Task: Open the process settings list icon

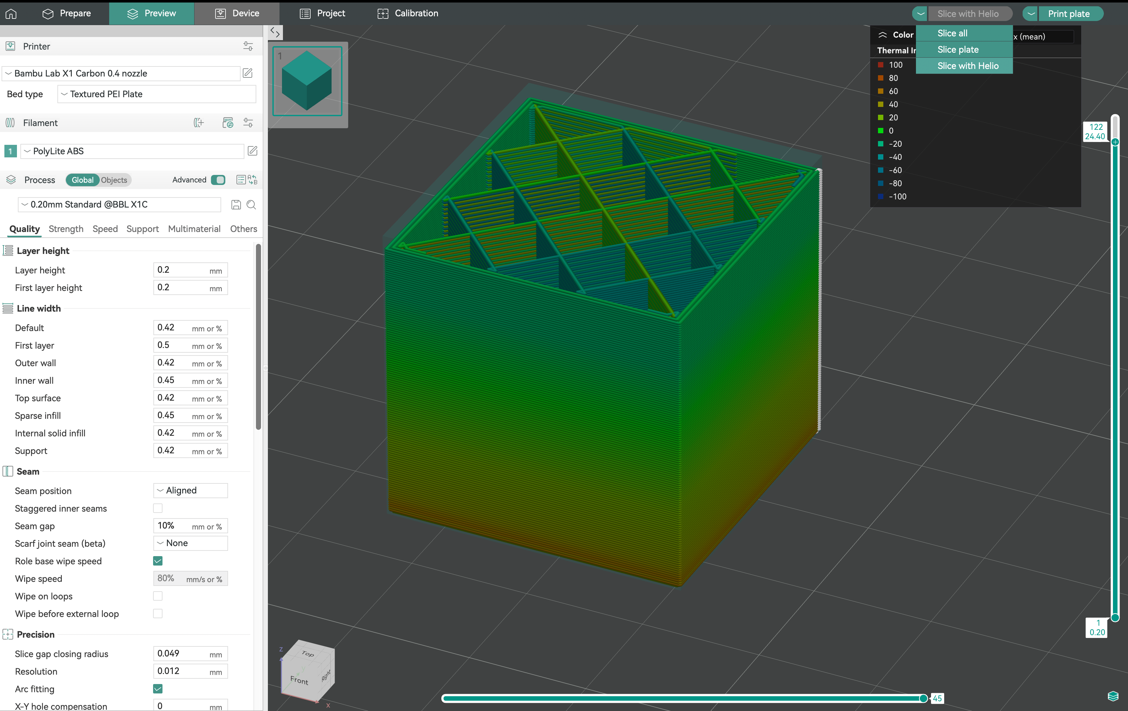Action: [x=241, y=180]
